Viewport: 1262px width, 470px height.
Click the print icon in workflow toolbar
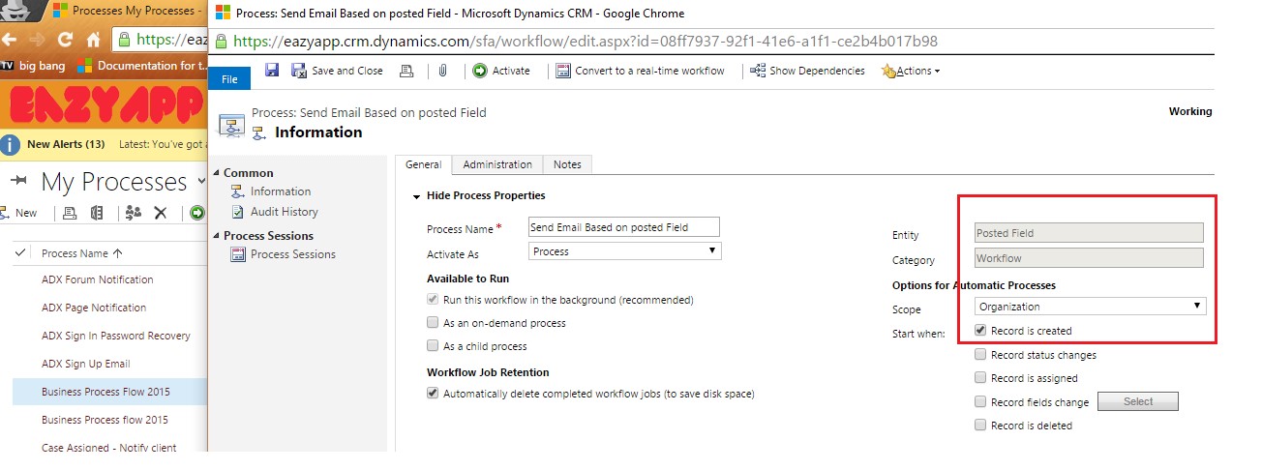click(406, 71)
